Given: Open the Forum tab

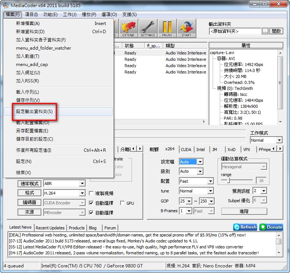Looking at the screenshot, I should click(110, 228).
